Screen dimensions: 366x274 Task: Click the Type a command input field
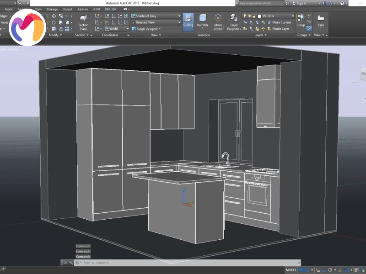click(x=183, y=263)
